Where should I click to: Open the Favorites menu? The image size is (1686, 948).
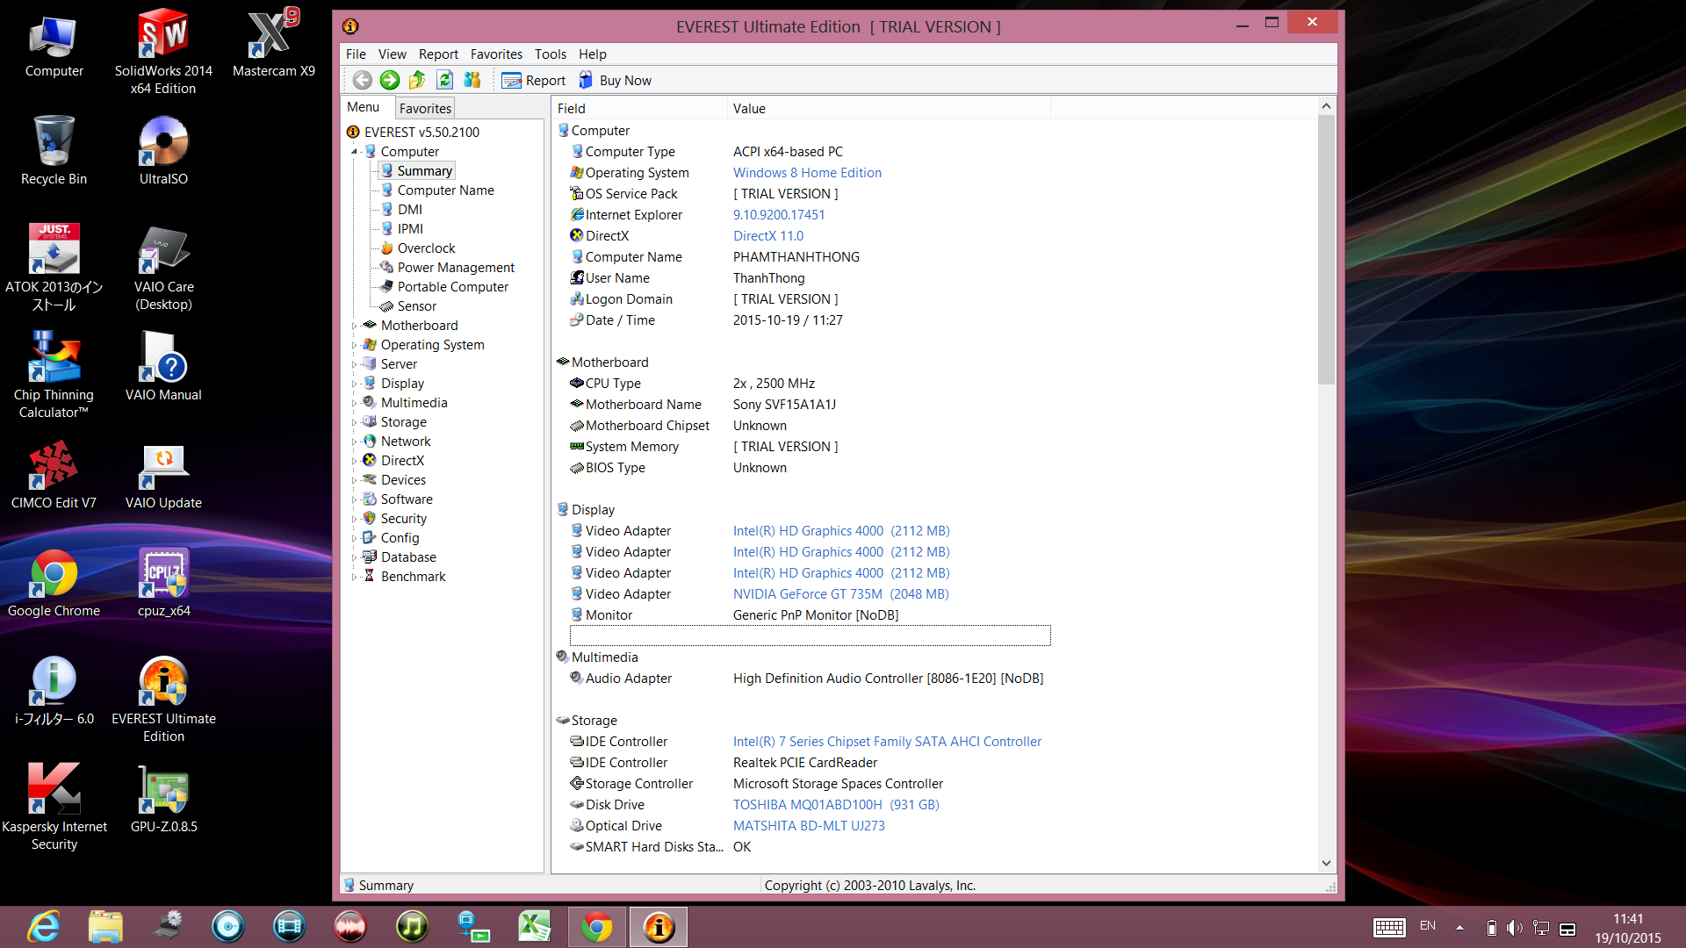coord(496,54)
